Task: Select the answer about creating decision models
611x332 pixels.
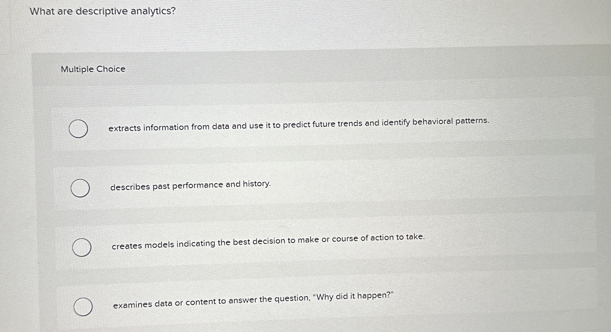Action: (82, 247)
